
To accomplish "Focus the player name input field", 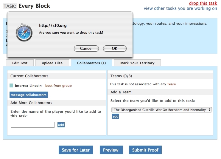I will 33,125.
